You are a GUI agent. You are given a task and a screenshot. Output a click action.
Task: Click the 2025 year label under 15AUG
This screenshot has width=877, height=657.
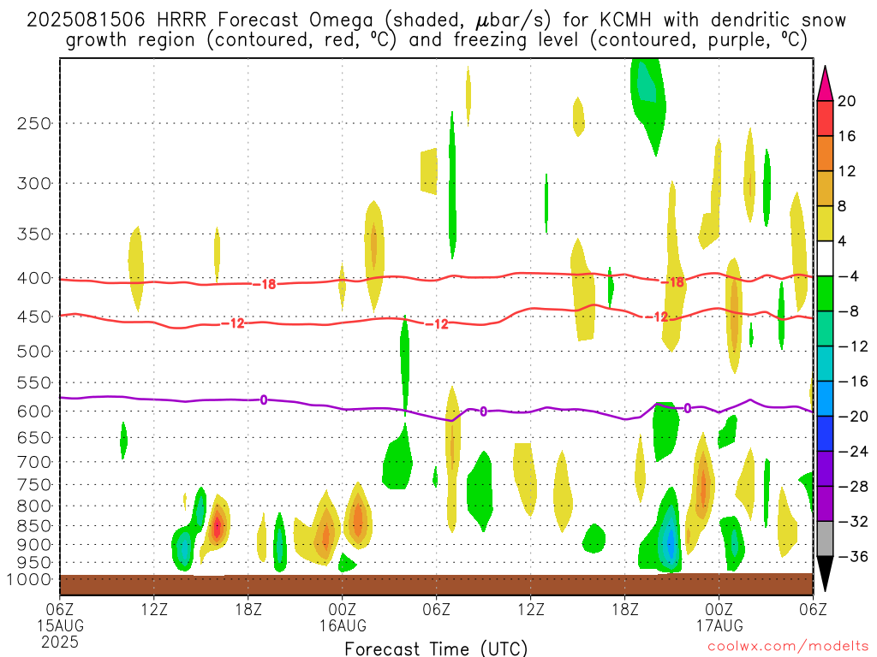pos(60,642)
